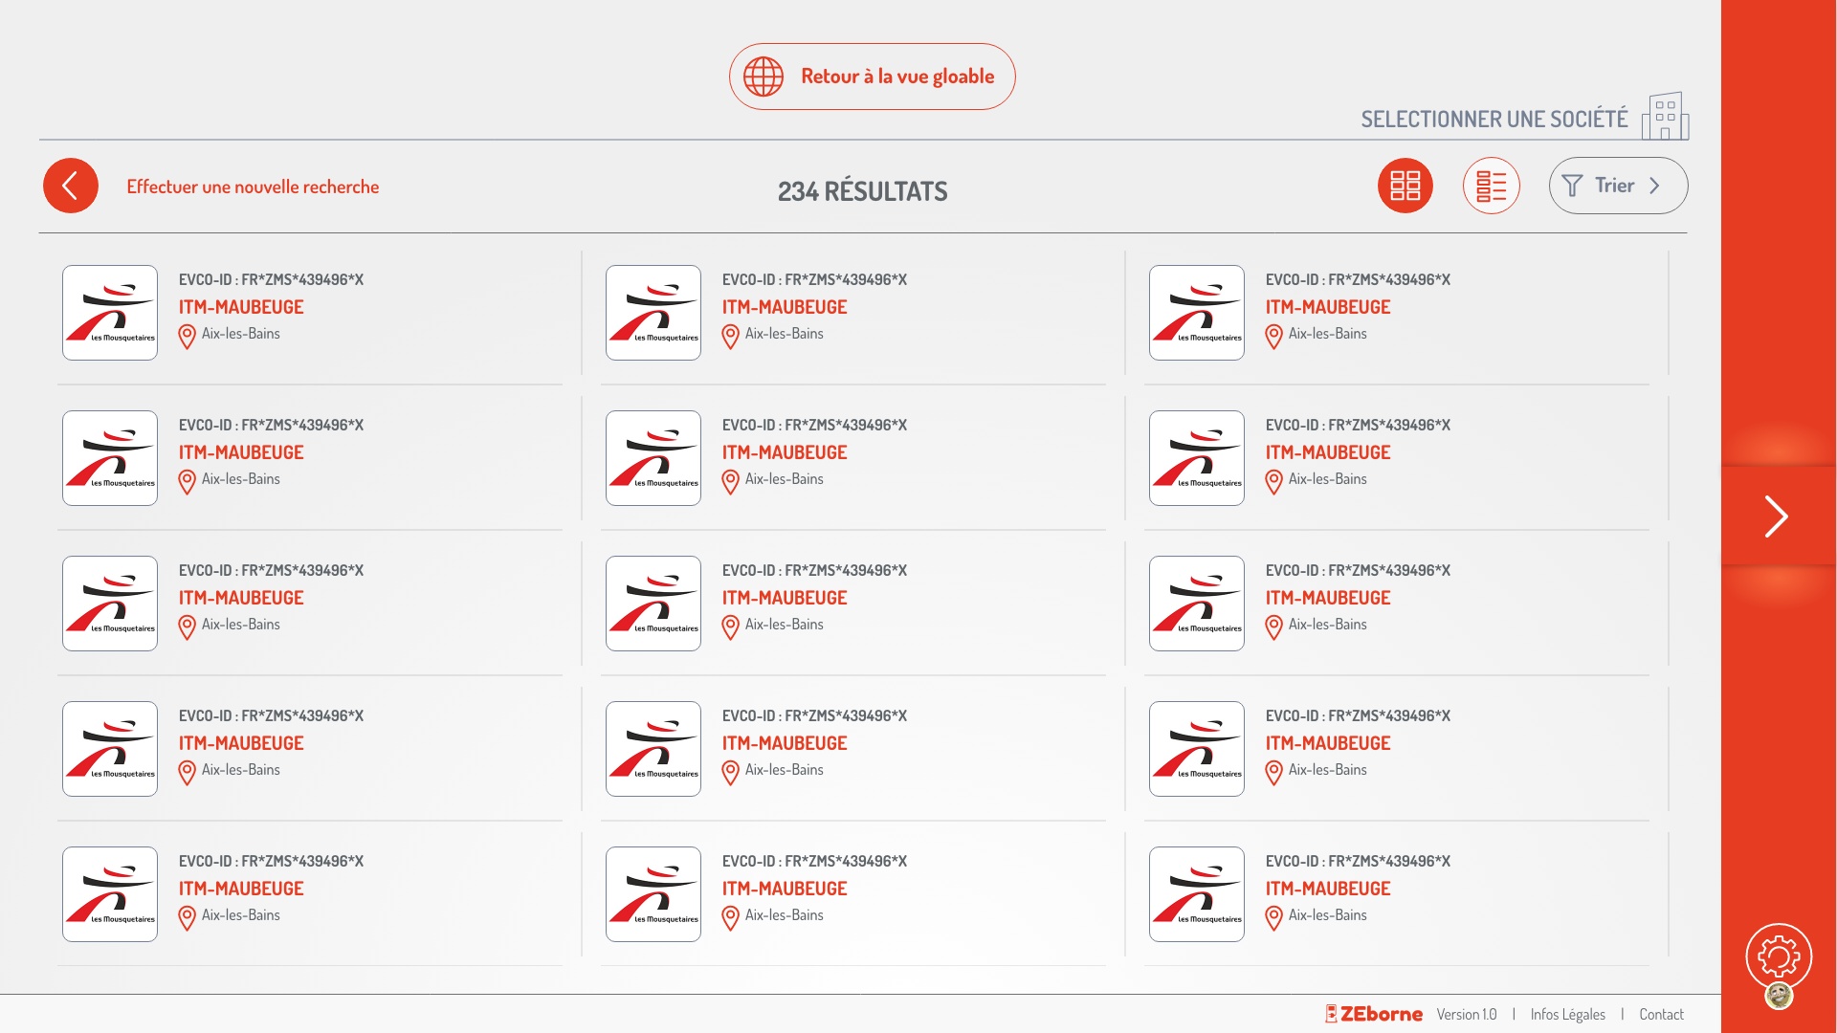Click the location pin on first result
Image resolution: width=1837 pixels, height=1033 pixels.
point(188,336)
